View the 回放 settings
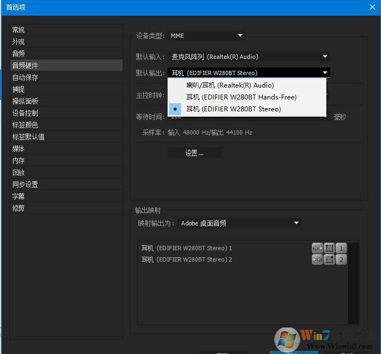381x354 pixels. pos(66,172)
